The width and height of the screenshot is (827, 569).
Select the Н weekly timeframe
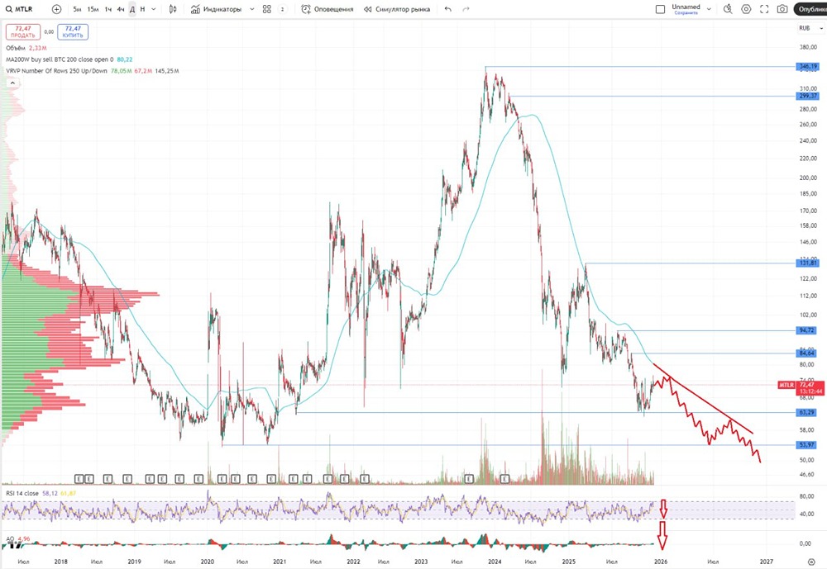click(142, 9)
